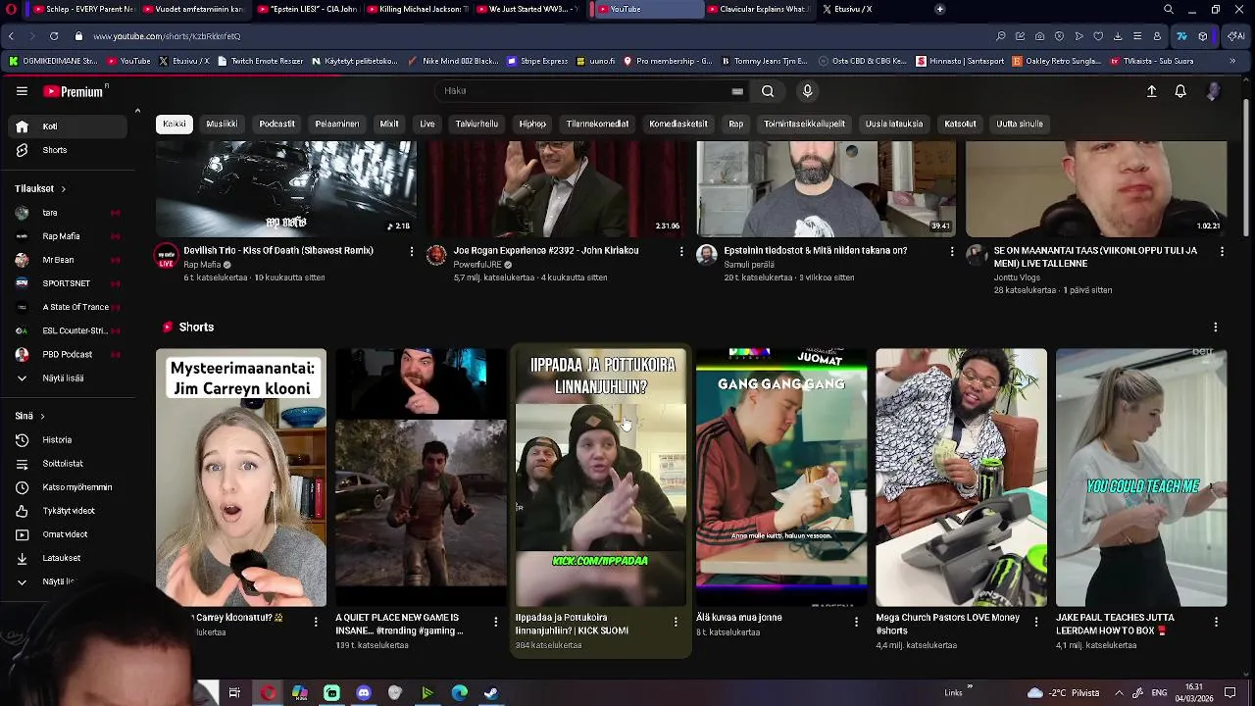The image size is (1255, 706).
Task: Select the Pelaaminen filter chip
Action: 337,125
